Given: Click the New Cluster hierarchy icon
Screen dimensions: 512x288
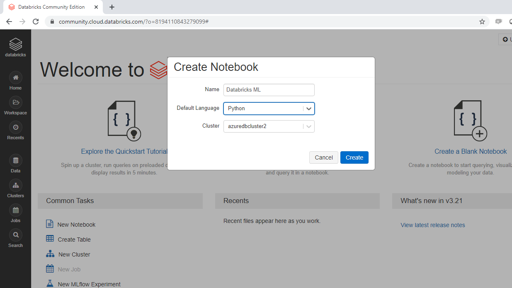Looking at the screenshot, I should click(x=50, y=254).
